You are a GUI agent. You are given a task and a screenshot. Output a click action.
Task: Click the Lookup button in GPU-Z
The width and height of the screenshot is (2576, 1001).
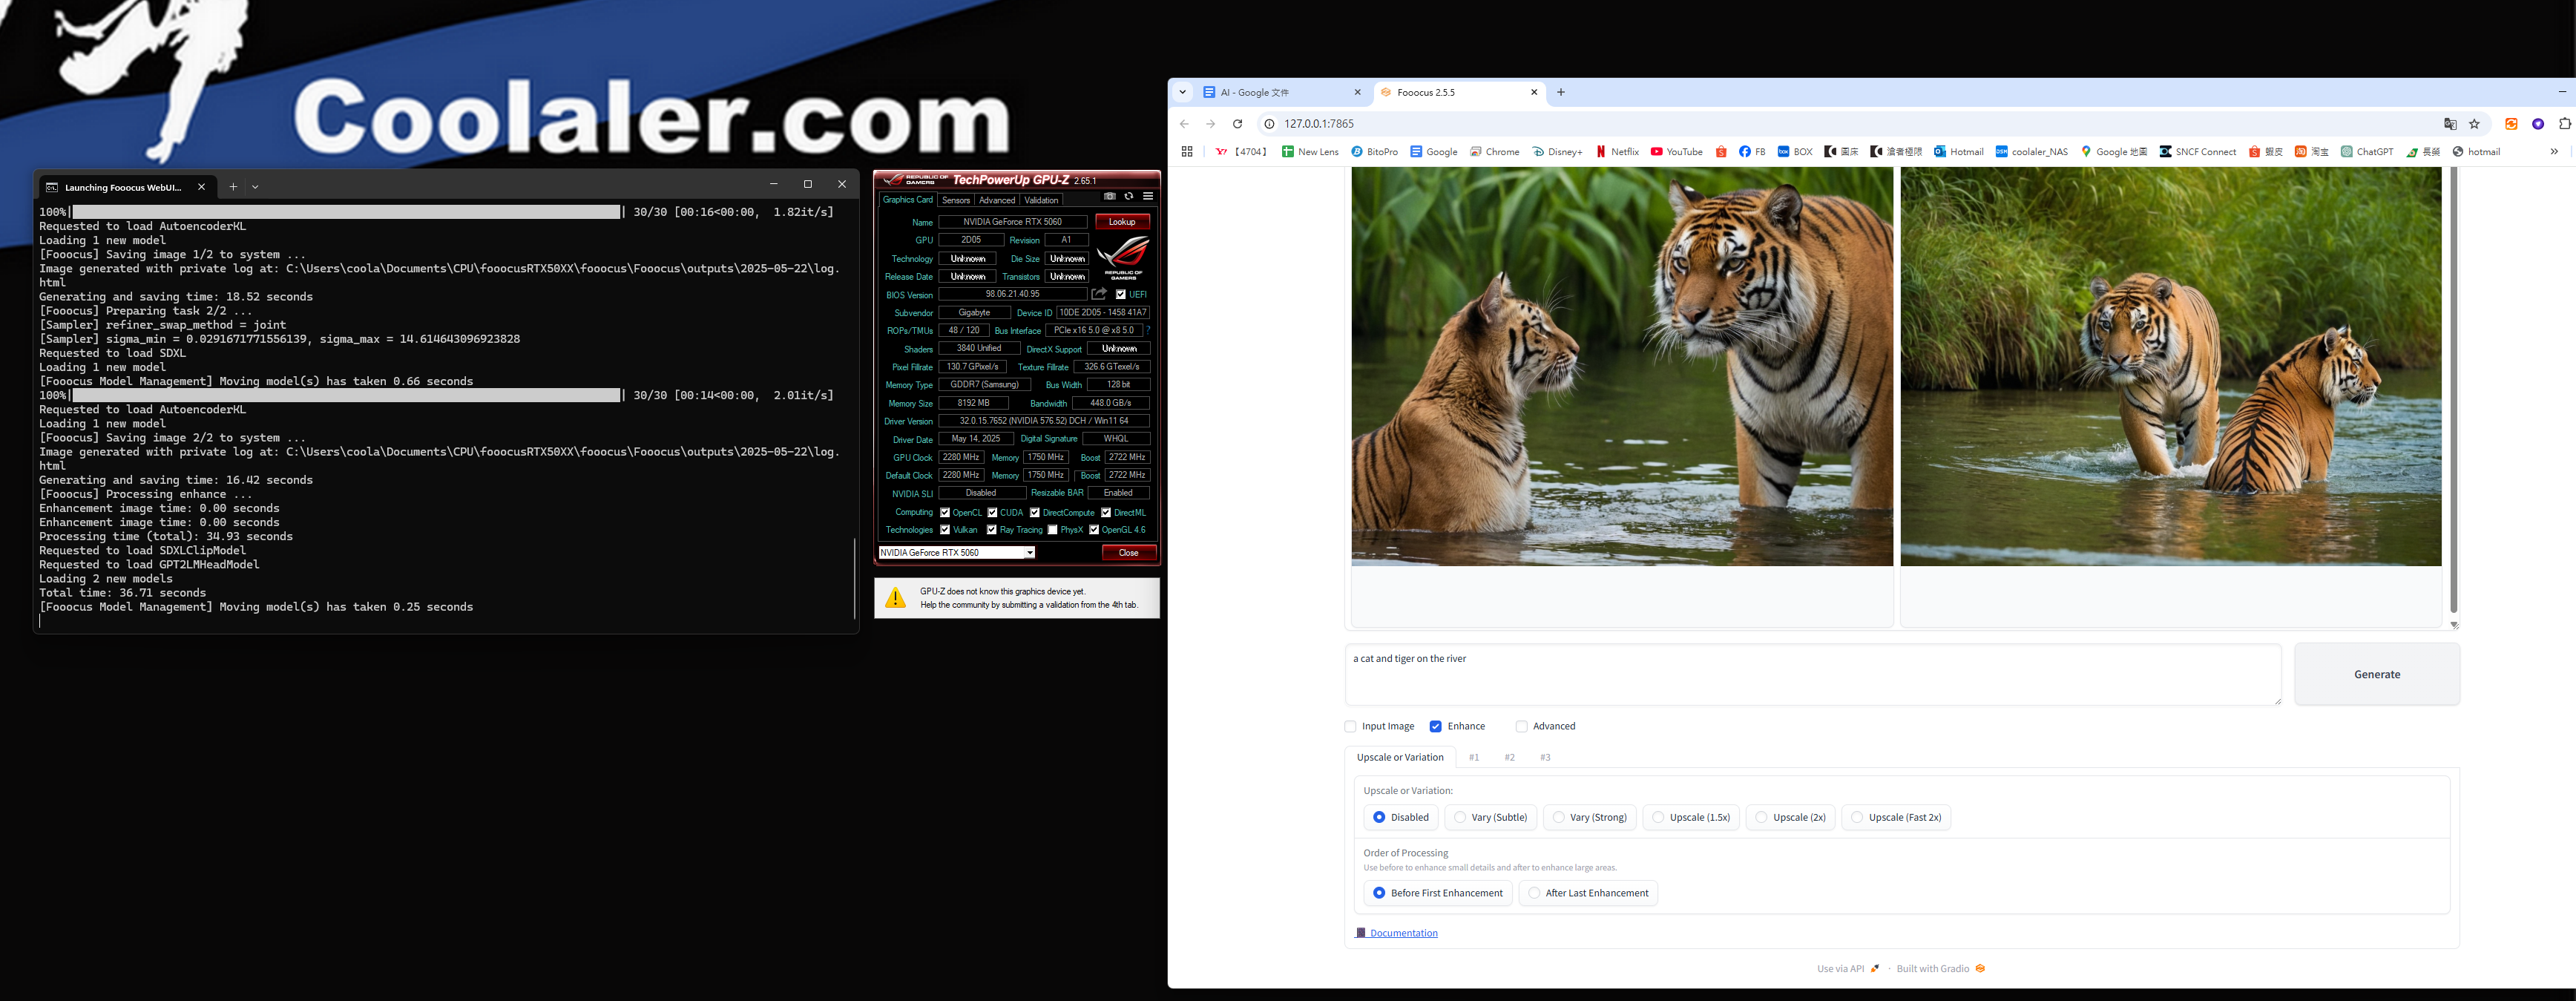coord(1122,222)
